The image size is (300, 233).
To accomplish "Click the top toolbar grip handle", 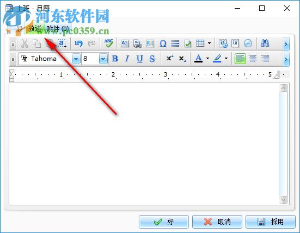I will [13, 44].
